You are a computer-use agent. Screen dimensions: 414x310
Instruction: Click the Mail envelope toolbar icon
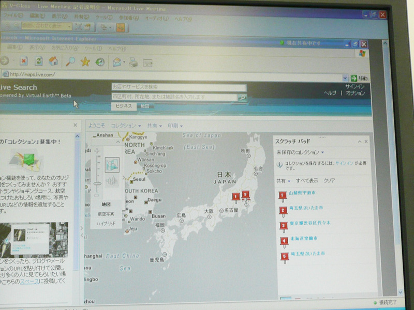117,63
